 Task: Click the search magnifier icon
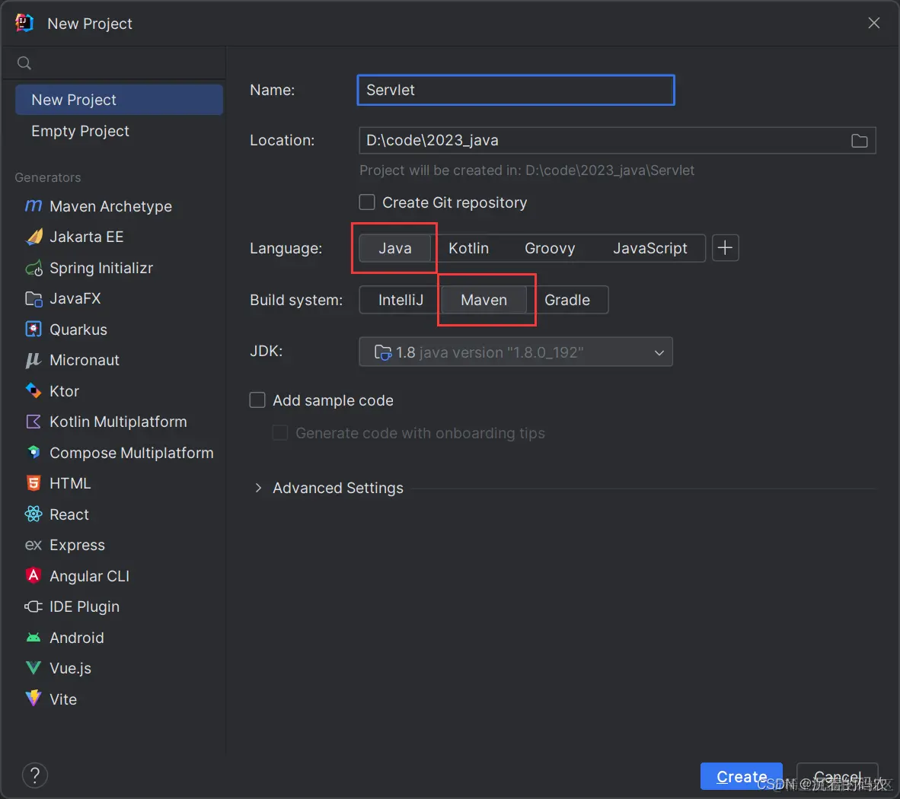coord(24,63)
